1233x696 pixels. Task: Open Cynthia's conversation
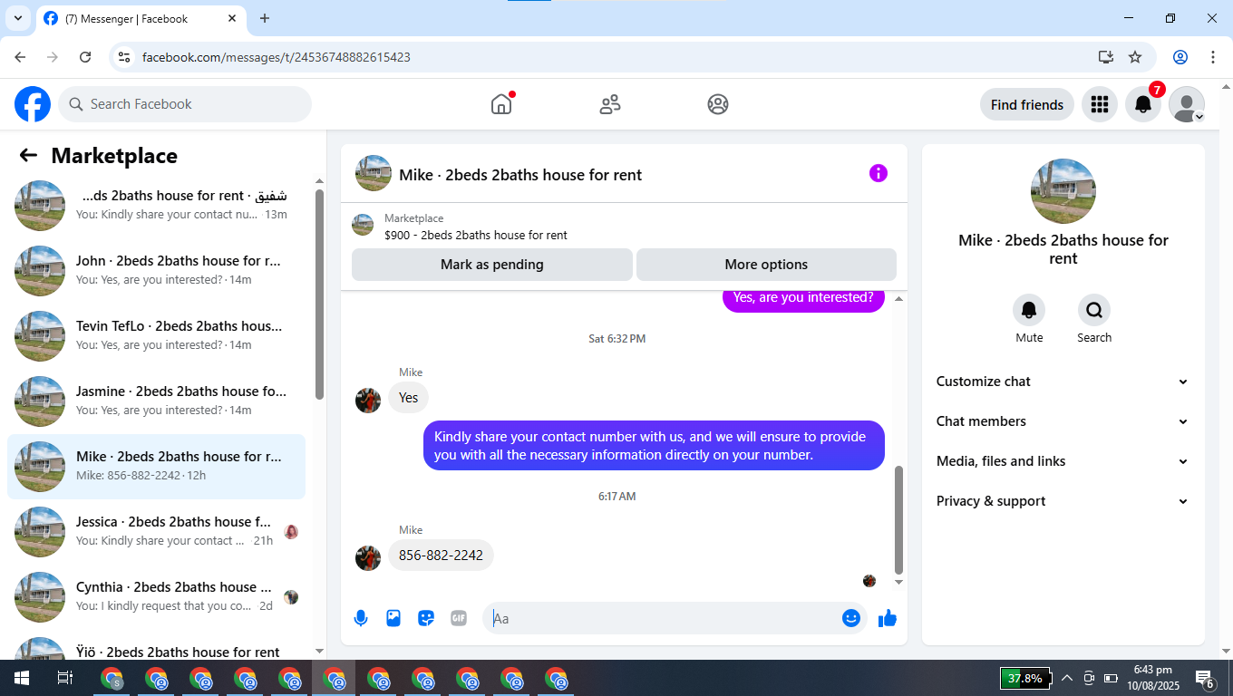pyautogui.click(x=156, y=596)
